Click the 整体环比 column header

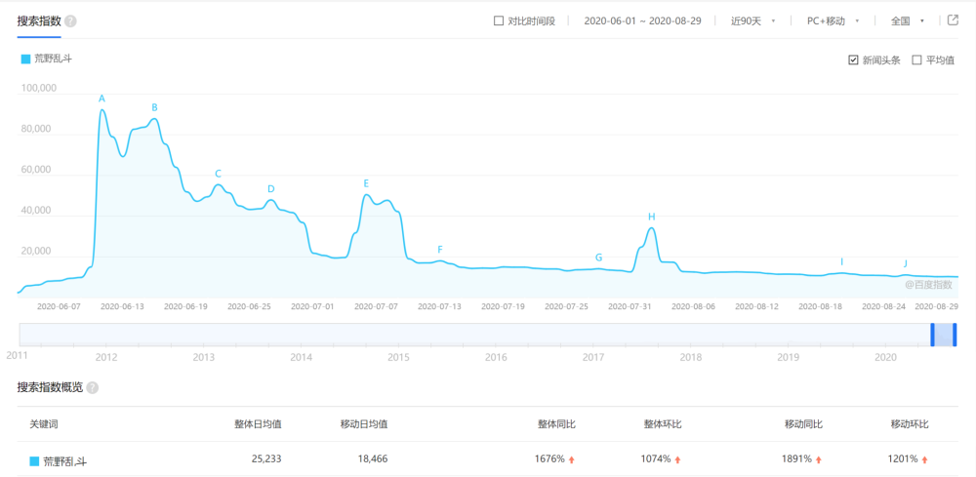[x=663, y=424]
